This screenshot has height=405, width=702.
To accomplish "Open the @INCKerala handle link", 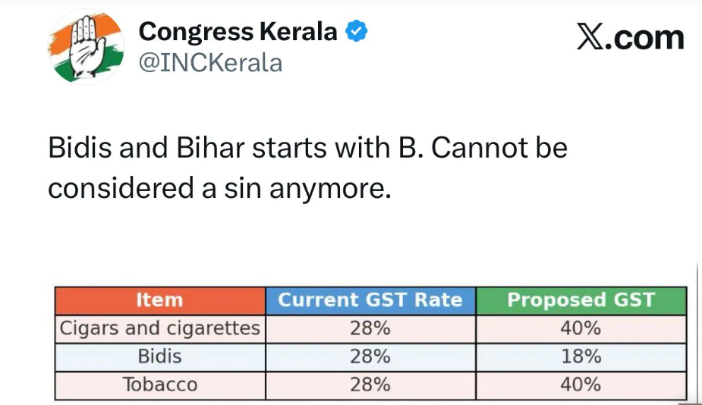I will (210, 62).
